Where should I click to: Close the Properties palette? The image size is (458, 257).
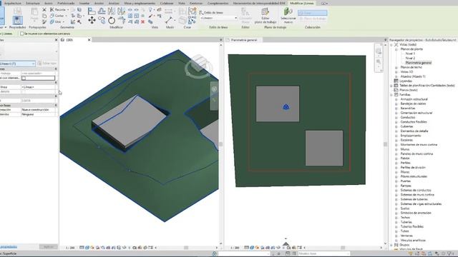click(x=56, y=40)
